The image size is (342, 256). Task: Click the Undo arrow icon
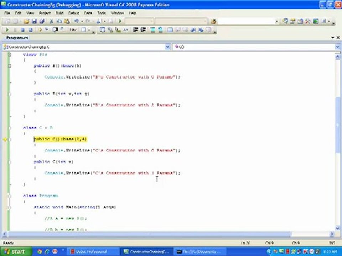coord(76,21)
